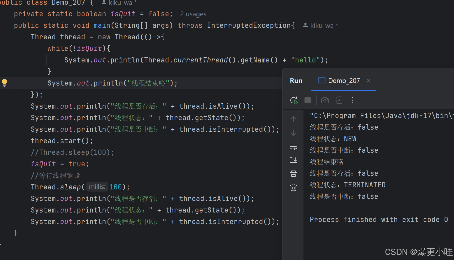Click the millis parameter hint

point(97,187)
